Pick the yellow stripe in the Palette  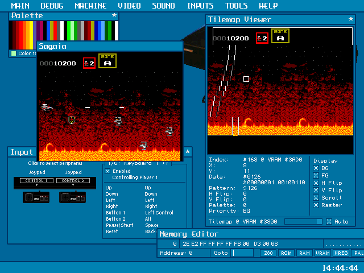(31, 35)
